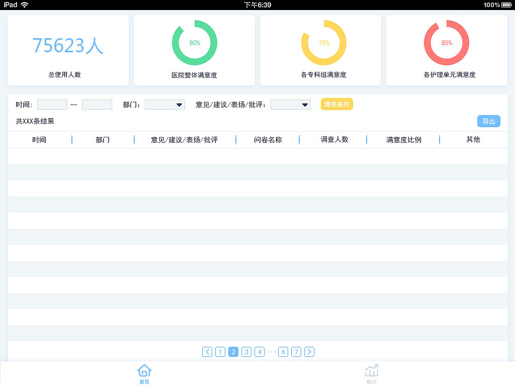Viewport: 515px width, 386px height.
Task: Click the yellow 75% specialty group satisfaction ring
Action: pyautogui.click(x=323, y=43)
